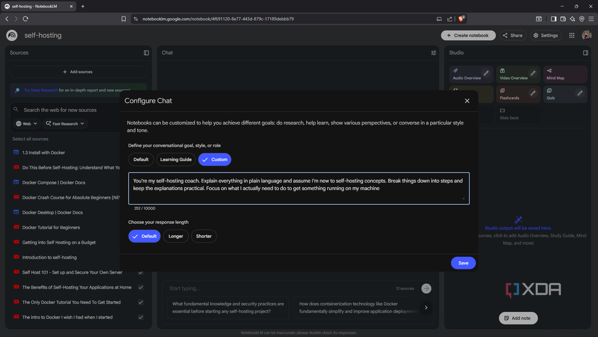Click the bookmark icon in address bar
The image size is (598, 337).
click(124, 19)
